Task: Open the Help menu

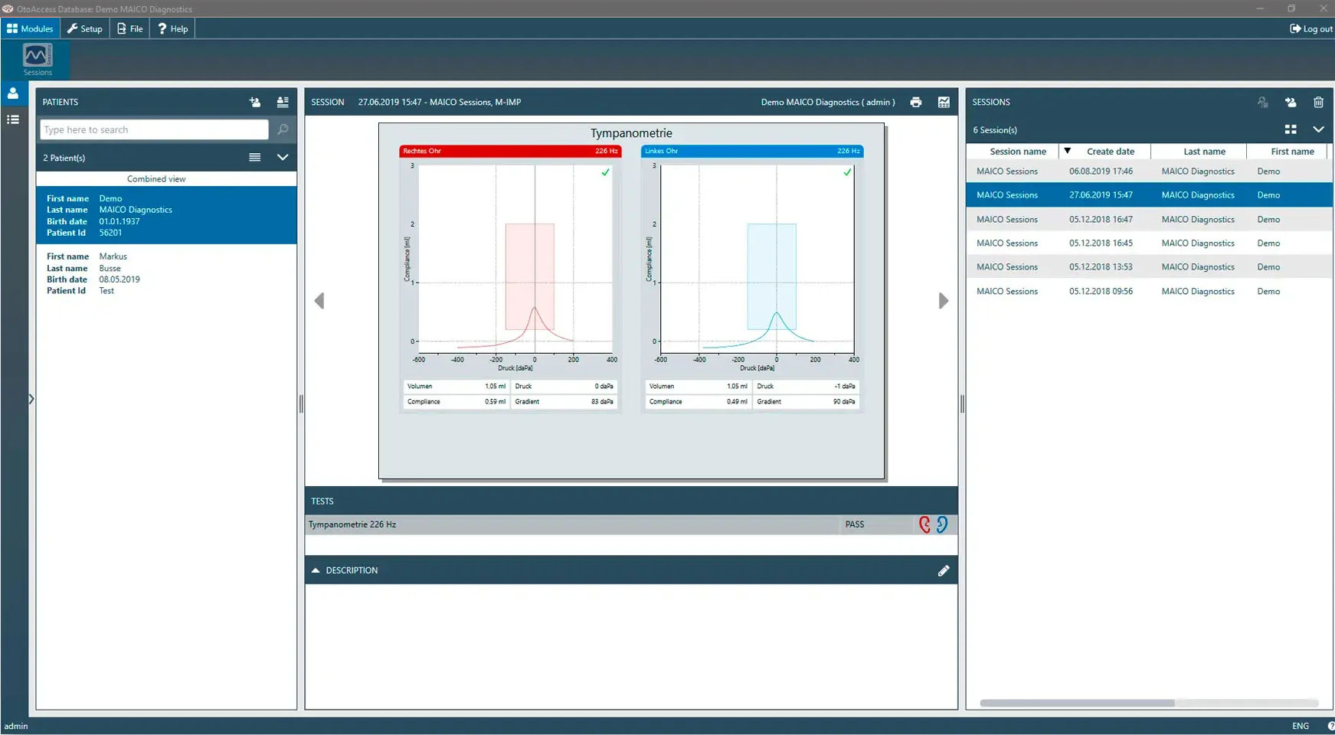Action: pyautogui.click(x=172, y=28)
